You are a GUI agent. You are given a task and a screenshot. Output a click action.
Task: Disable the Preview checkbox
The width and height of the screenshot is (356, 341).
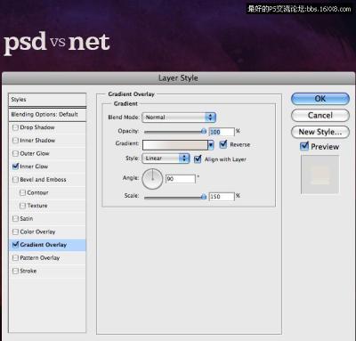pos(304,146)
